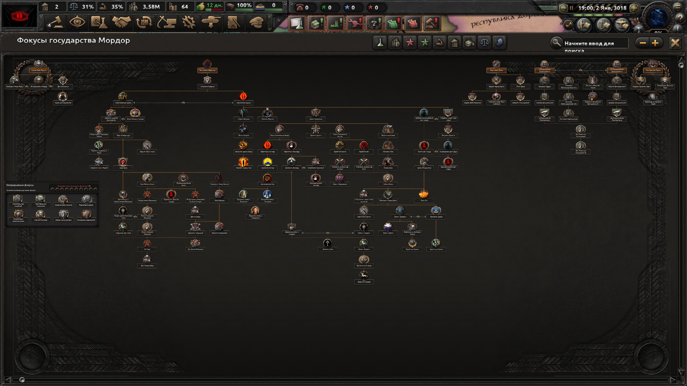The height and width of the screenshot is (386, 687).
Task: Toggle the balance scales focus filter
Action: pos(484,43)
